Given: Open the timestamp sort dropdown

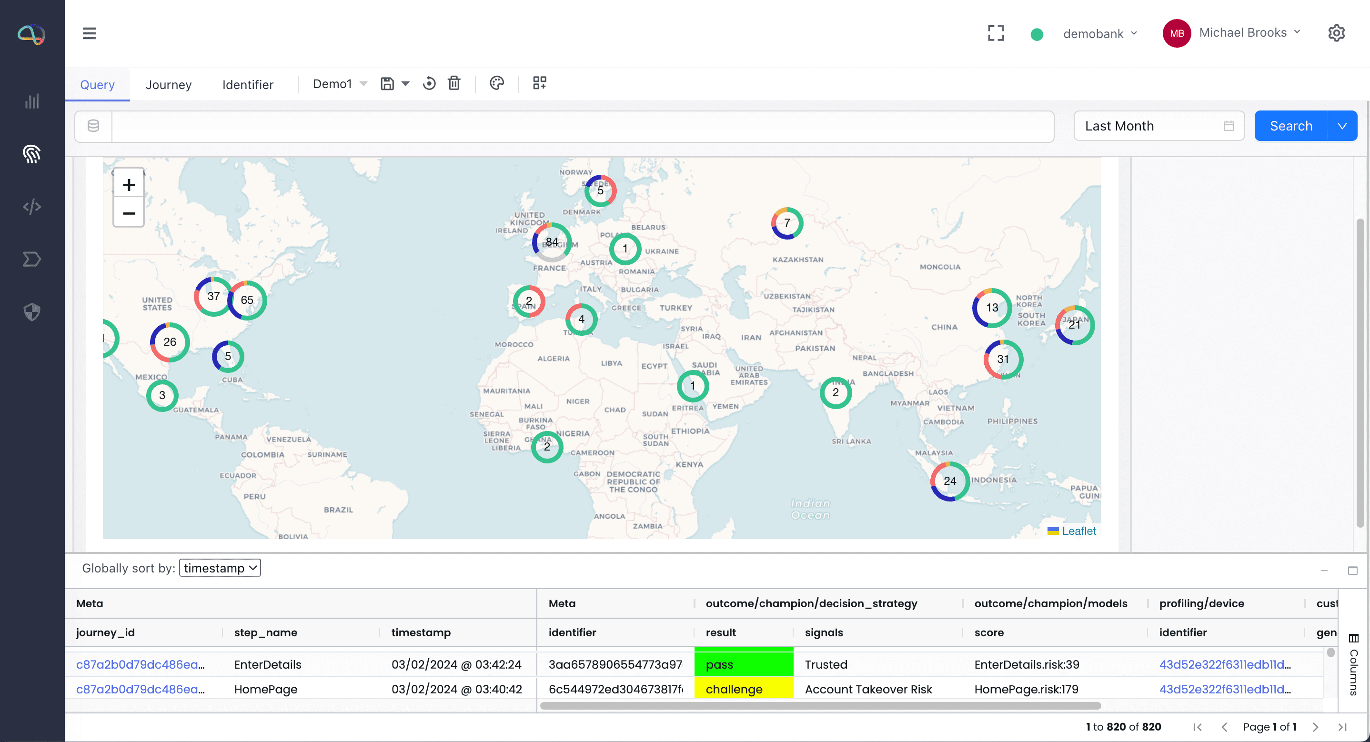Looking at the screenshot, I should [220, 568].
